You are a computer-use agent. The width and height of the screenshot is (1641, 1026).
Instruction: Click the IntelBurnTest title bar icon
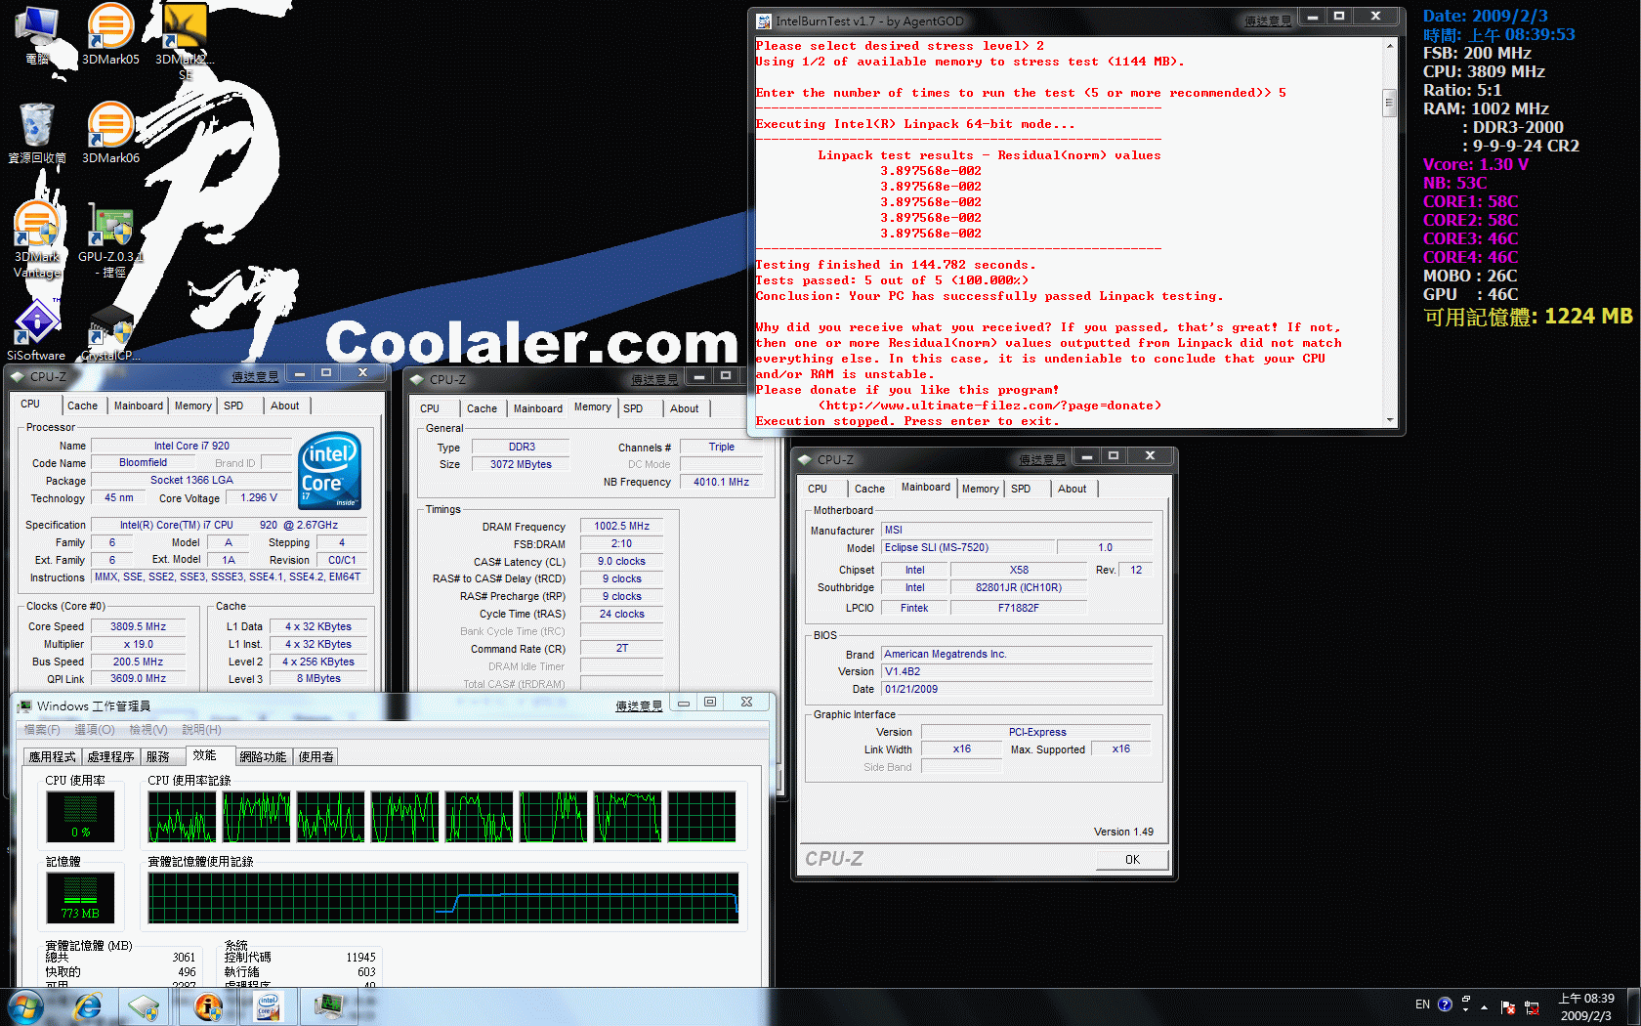[764, 21]
